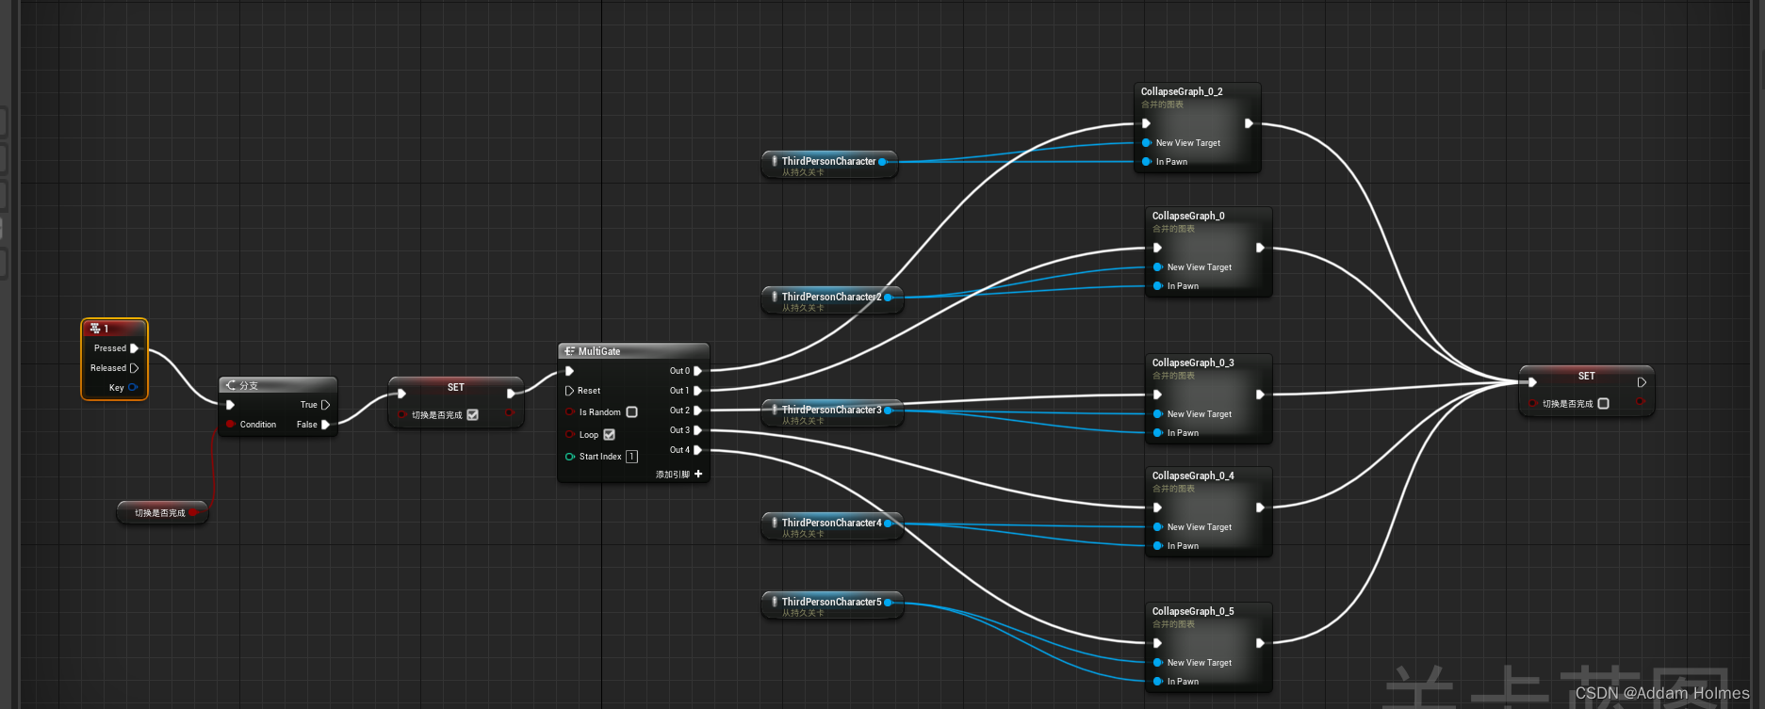Click execution output pin of CollapseGraph_0_2
Image resolution: width=1765 pixels, height=709 pixels.
[1249, 123]
